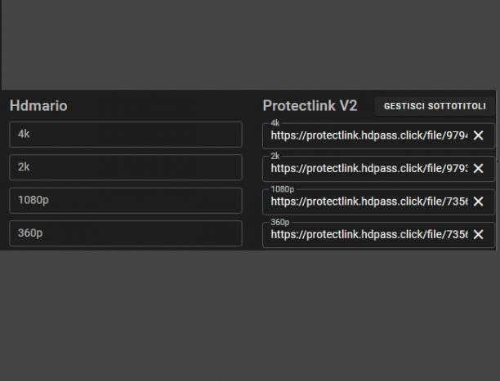Click the small 360p label above Protectlink URL

tap(279, 222)
